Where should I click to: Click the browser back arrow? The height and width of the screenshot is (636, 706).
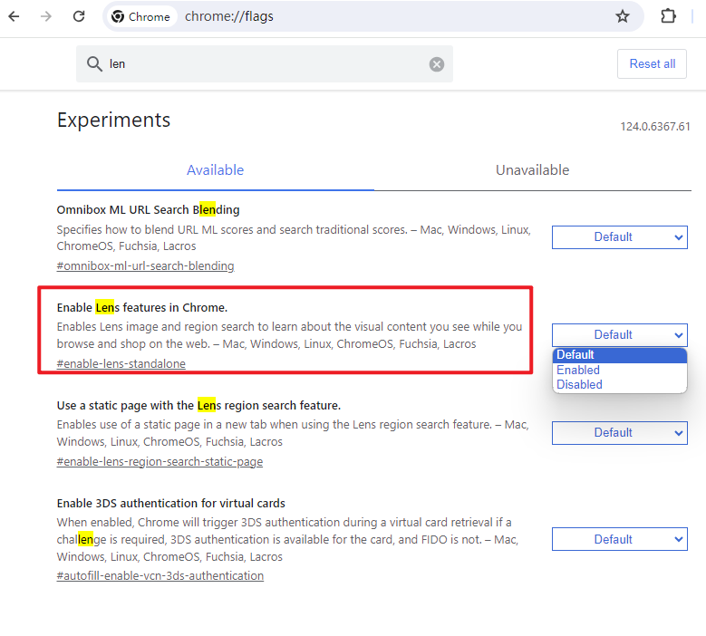click(x=15, y=16)
